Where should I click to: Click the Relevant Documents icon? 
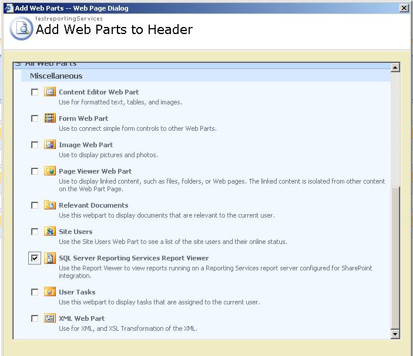point(50,205)
